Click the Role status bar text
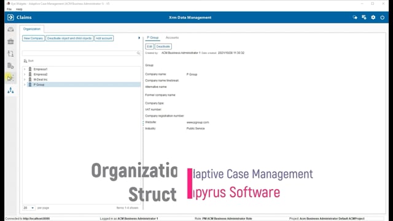 224,219
